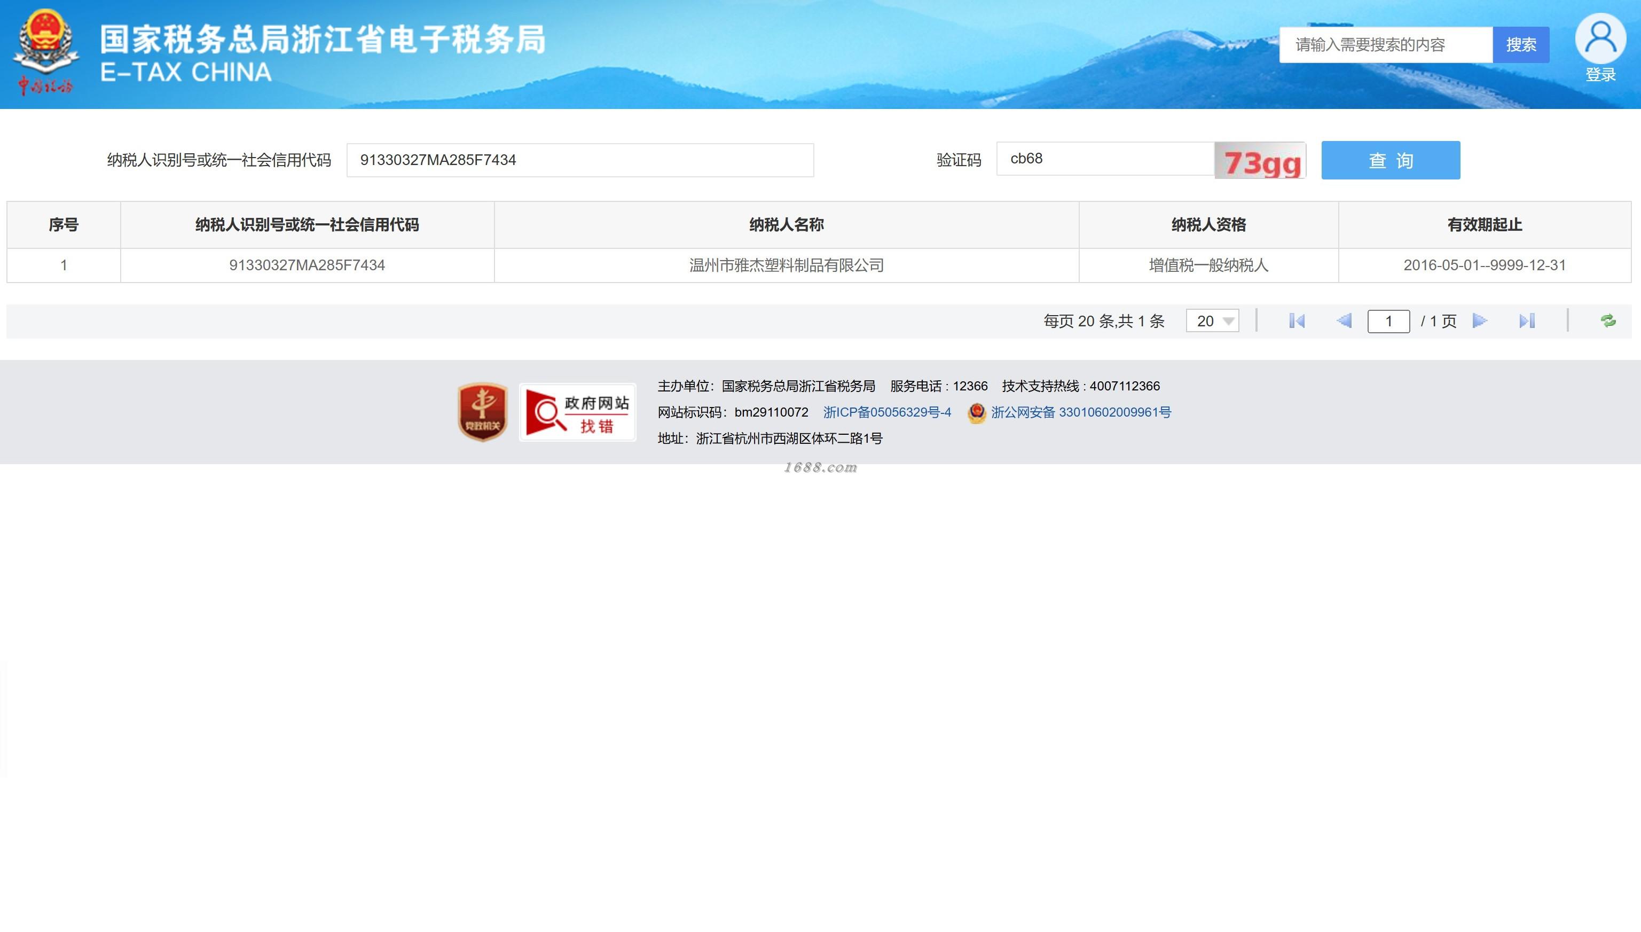The height and width of the screenshot is (932, 1641).
Task: Focus the site search input field
Action: tap(1386, 45)
